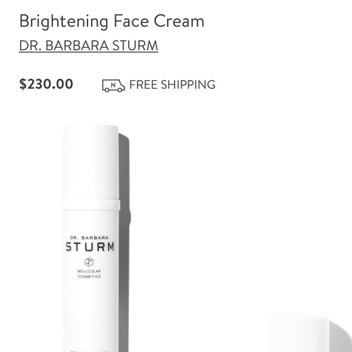The image size is (352, 352).
Task: Click the N letter inside truck icon
Action: click(x=113, y=85)
